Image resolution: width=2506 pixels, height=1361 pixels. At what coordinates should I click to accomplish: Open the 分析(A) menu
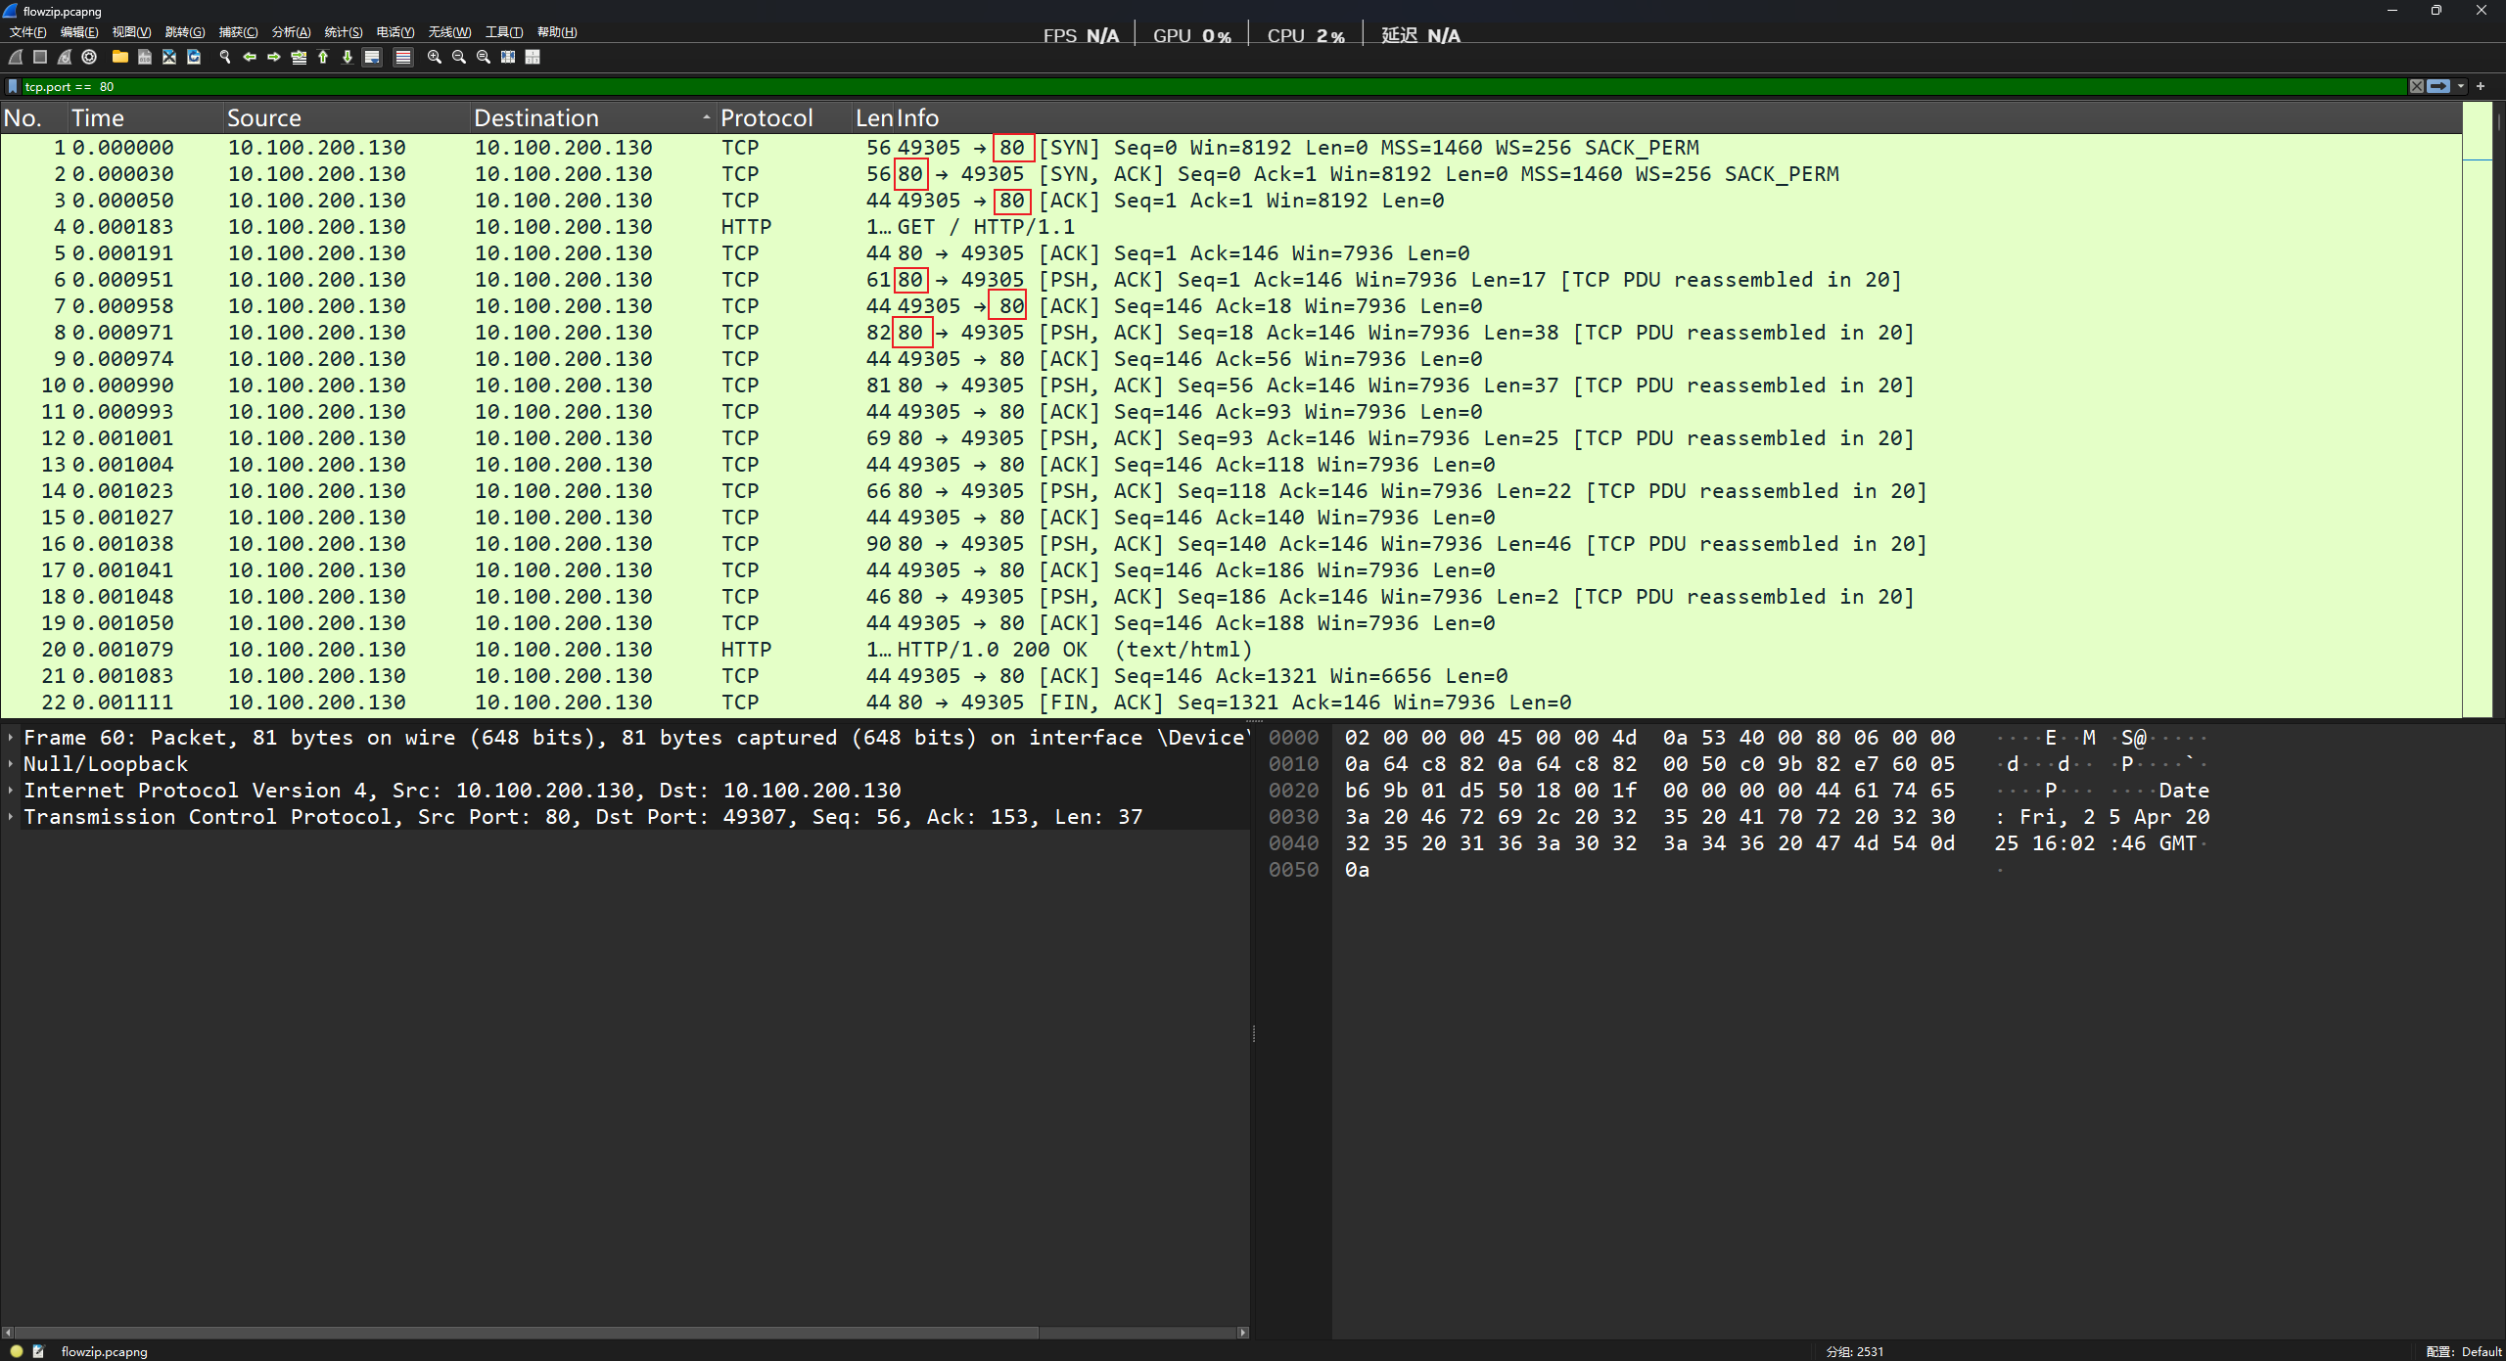click(x=291, y=32)
